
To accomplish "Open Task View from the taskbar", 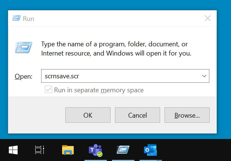I will [40, 150].
